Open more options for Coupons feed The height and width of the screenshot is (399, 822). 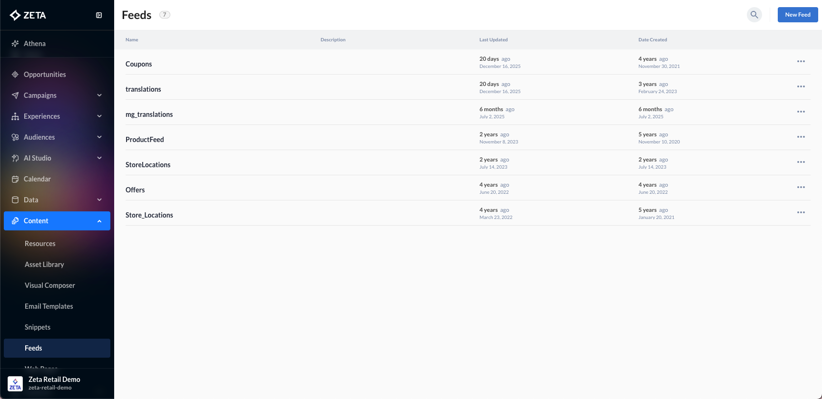click(801, 61)
